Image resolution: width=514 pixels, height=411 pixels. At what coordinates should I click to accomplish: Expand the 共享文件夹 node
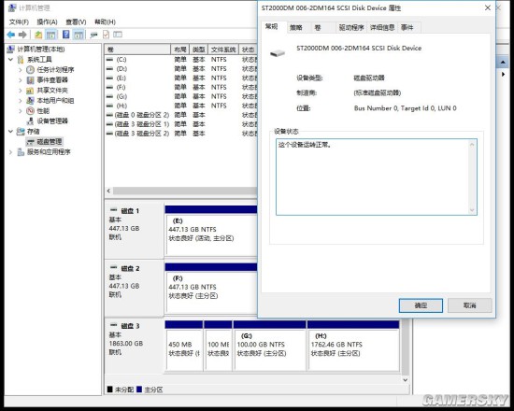click(20, 90)
